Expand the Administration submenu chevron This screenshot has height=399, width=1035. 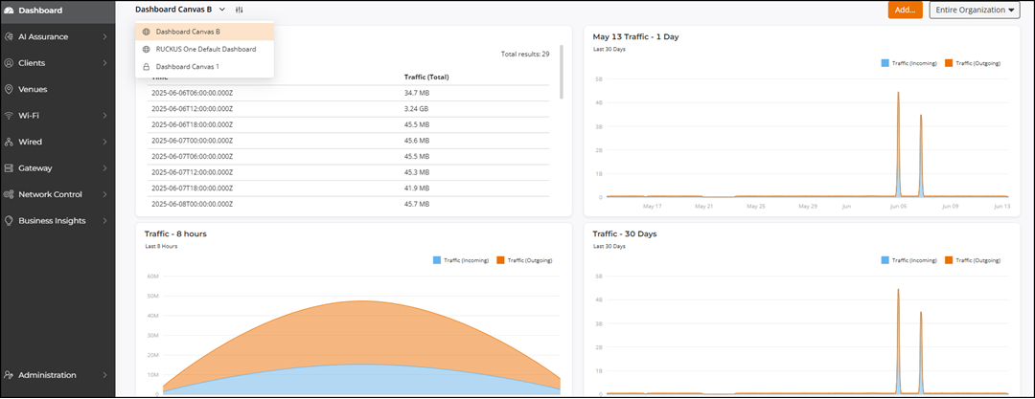click(x=104, y=375)
